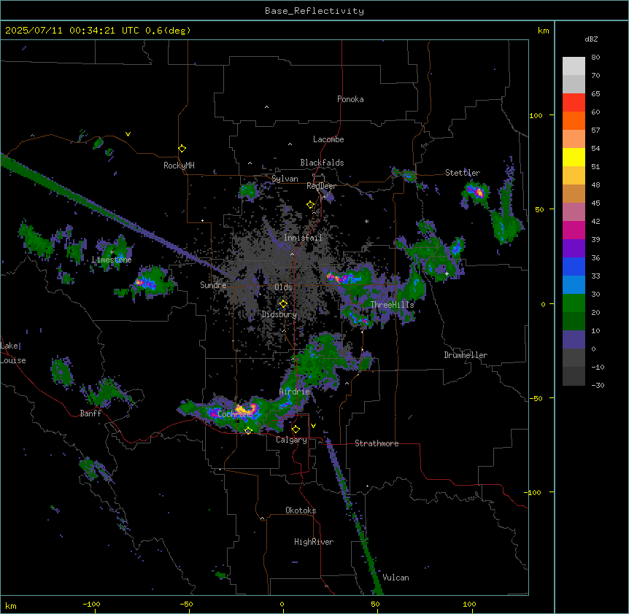The width and height of the screenshot is (629, 614).
Task: Select the lightest gray 70-80 dBZ swatch
Action: pos(574,66)
